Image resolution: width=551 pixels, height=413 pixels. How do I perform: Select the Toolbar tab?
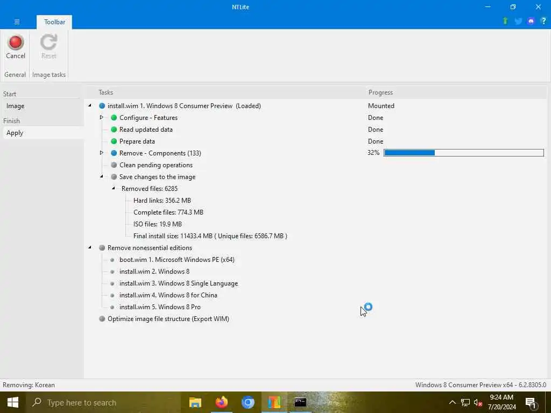(54, 22)
